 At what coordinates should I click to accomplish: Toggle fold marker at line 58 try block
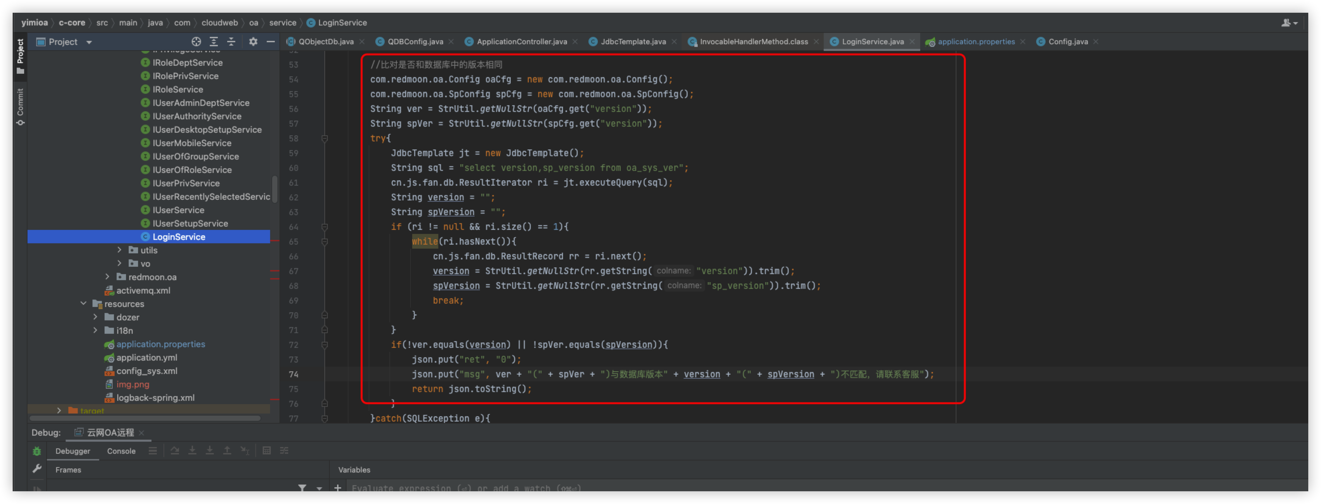pos(325,138)
